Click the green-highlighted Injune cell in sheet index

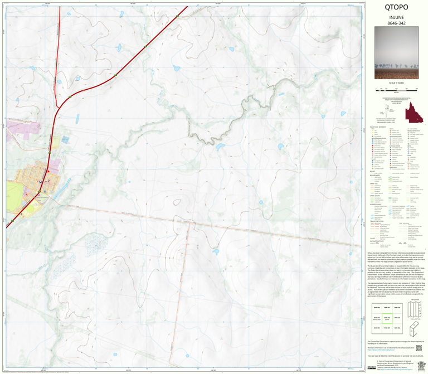(x=387, y=318)
